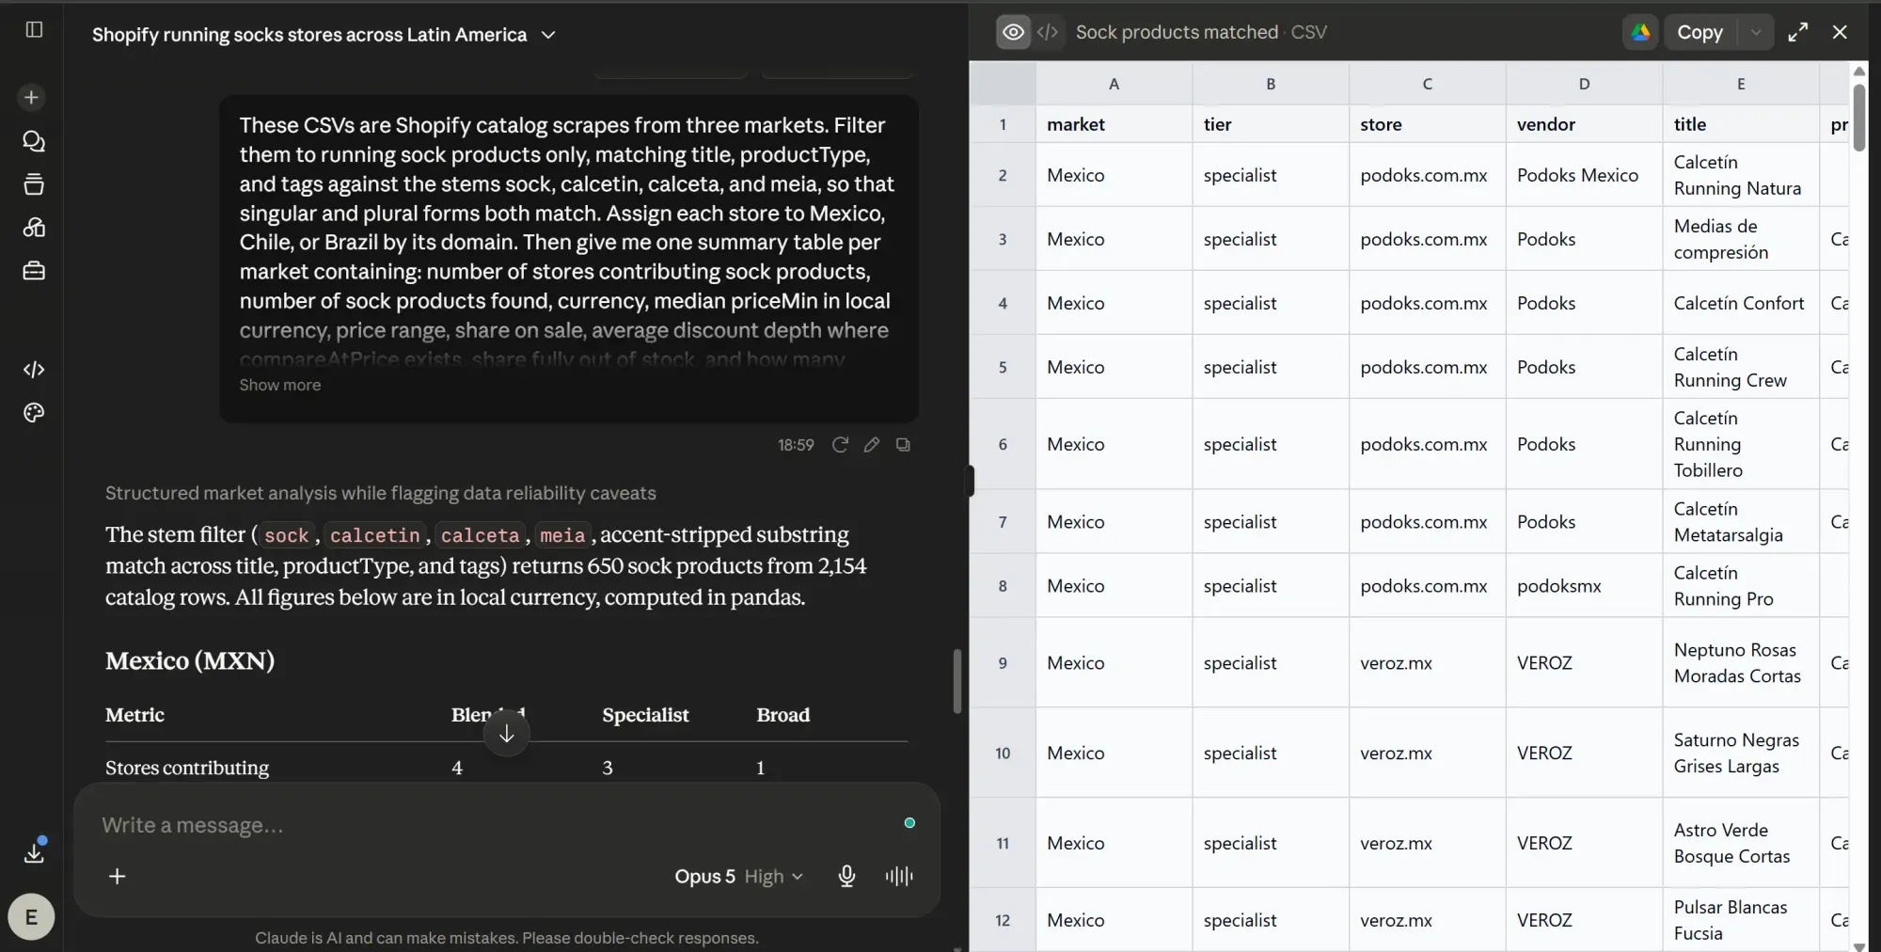Click the chat conversation scrollbar
Screen dimensions: 1881x952
[x=956, y=680]
